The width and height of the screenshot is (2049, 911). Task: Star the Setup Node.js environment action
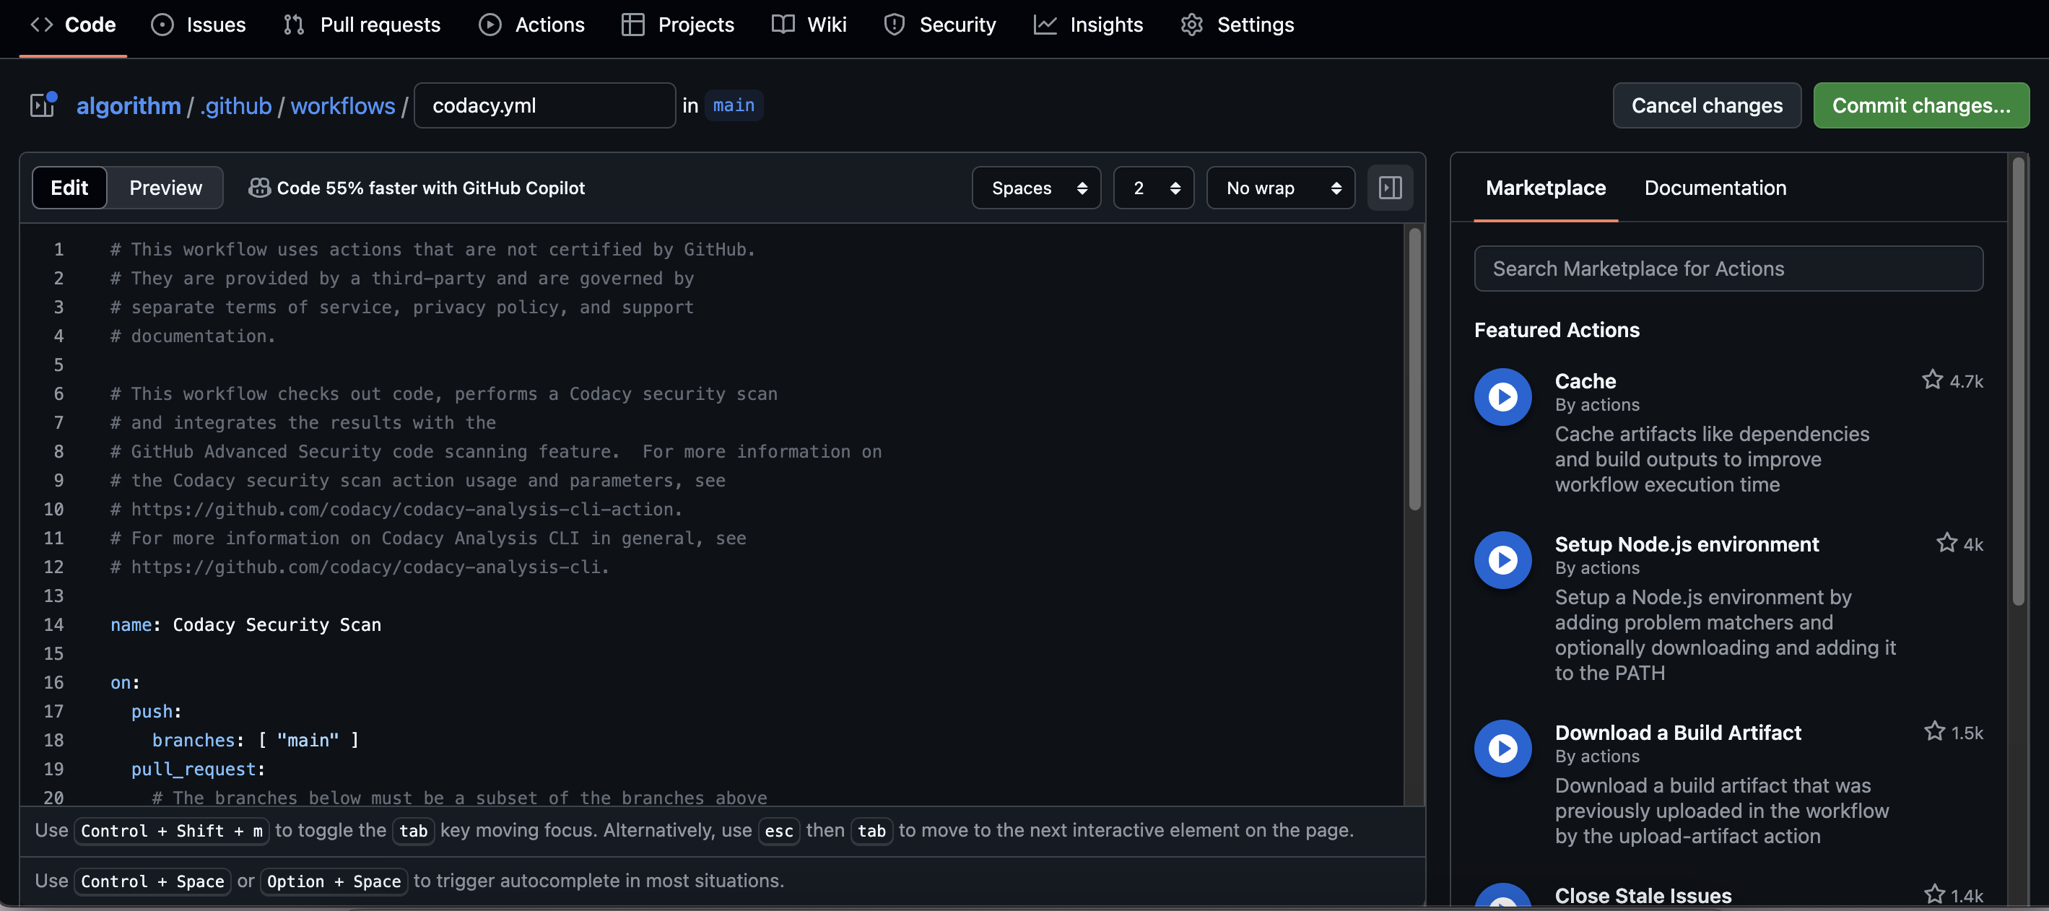click(x=1946, y=543)
